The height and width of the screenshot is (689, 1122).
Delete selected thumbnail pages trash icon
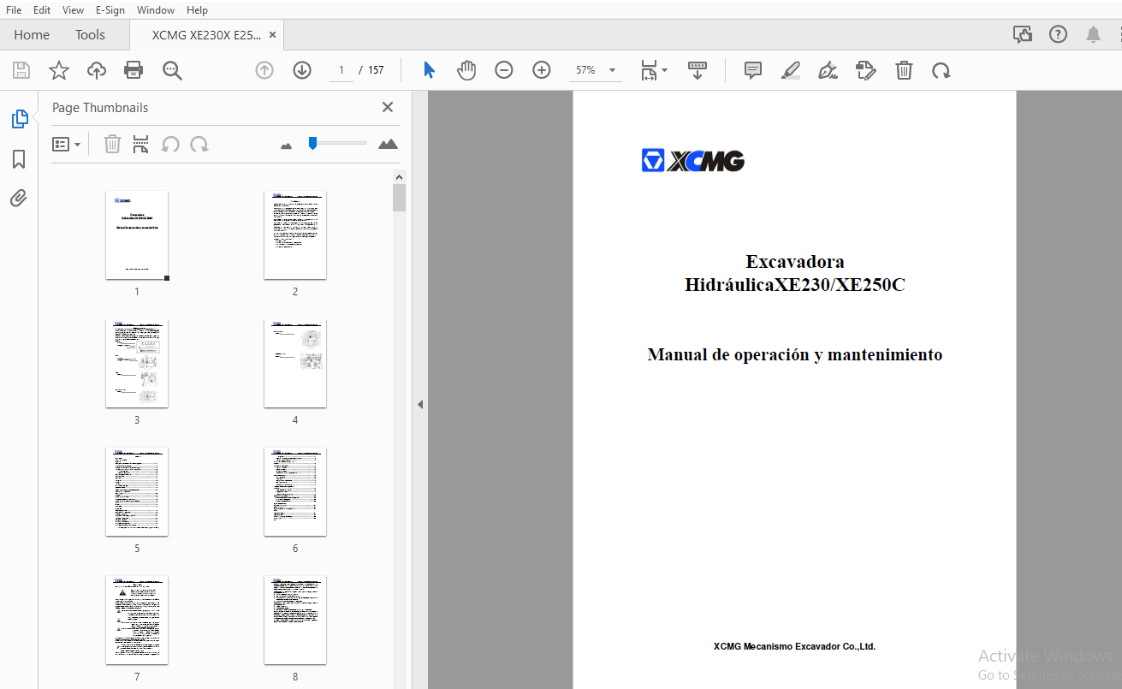pyautogui.click(x=112, y=144)
